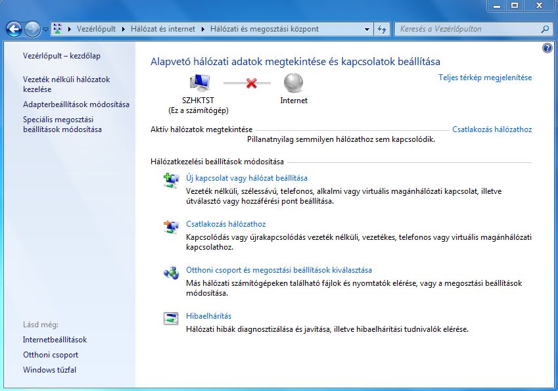The image size is (558, 391).
Task: Click the Otthoni csoport homegroup icon
Action: pos(171,273)
